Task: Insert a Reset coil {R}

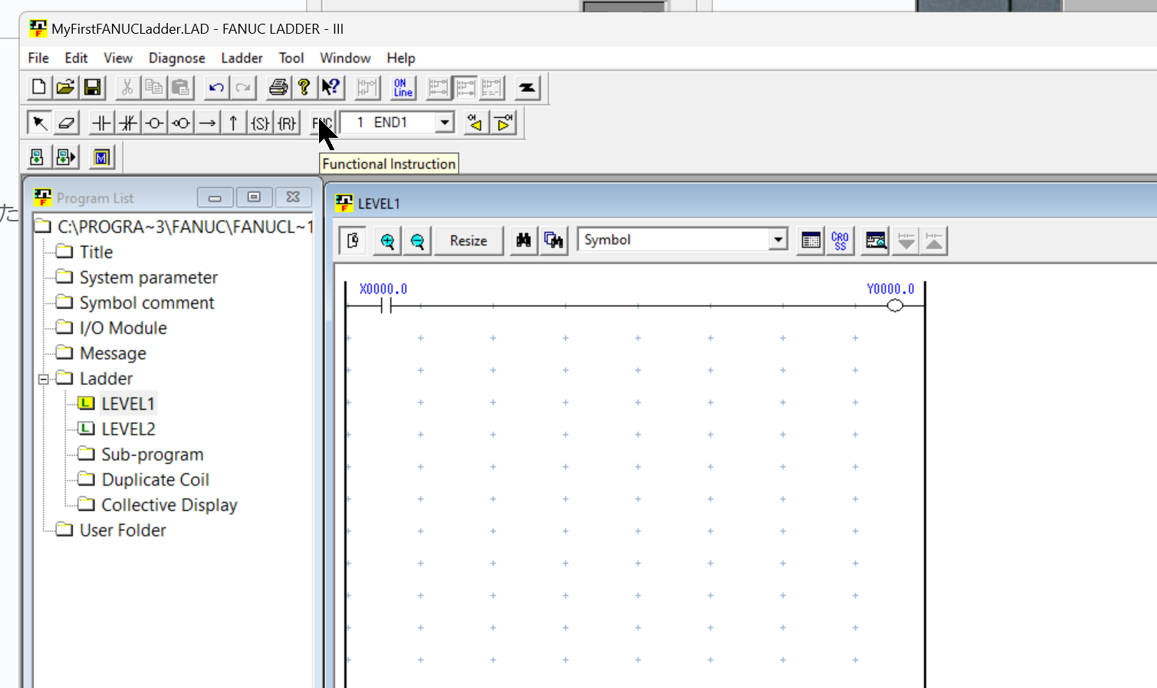Action: click(287, 123)
